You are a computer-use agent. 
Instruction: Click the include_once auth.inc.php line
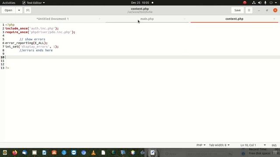click(32, 28)
